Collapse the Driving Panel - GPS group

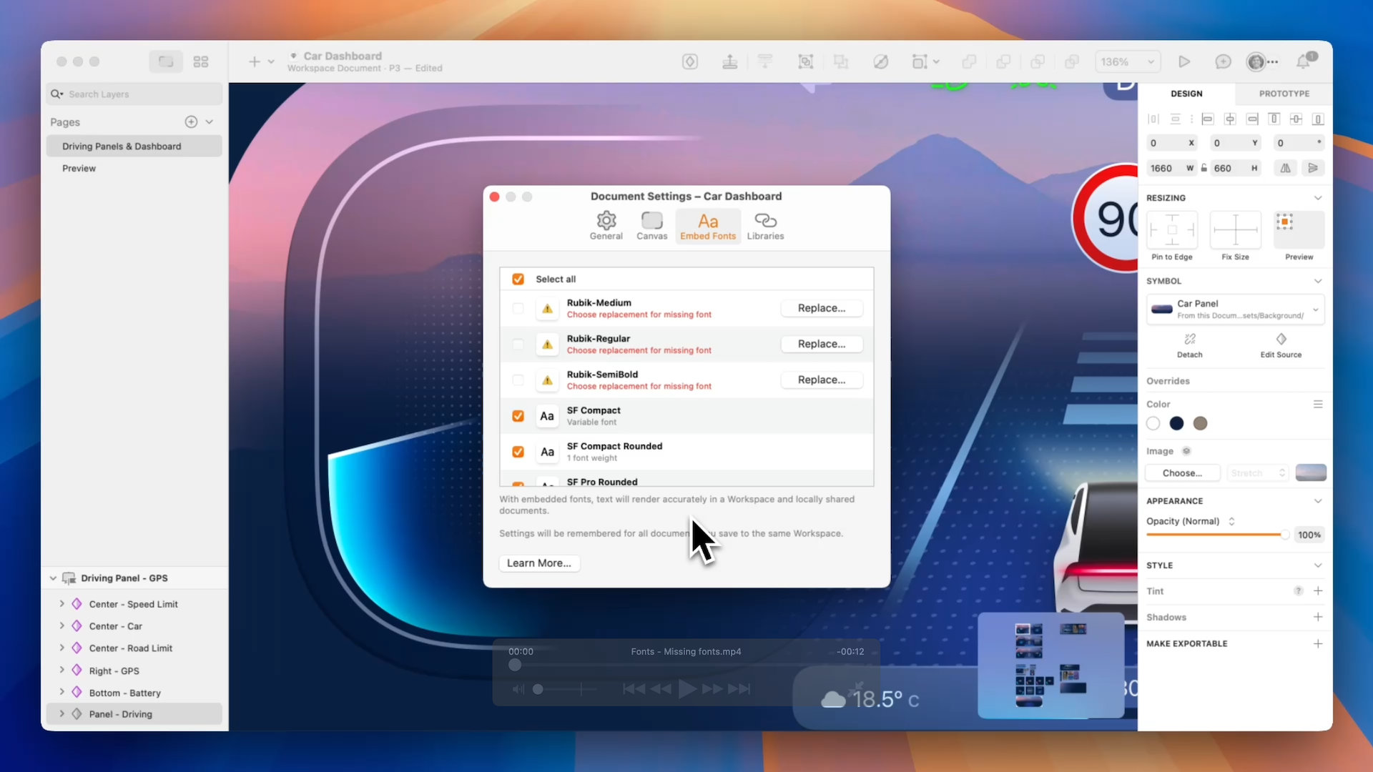tap(53, 578)
